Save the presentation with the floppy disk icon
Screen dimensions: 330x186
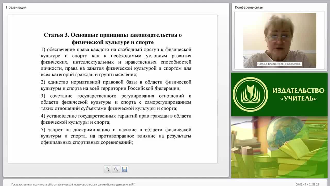coord(125,169)
